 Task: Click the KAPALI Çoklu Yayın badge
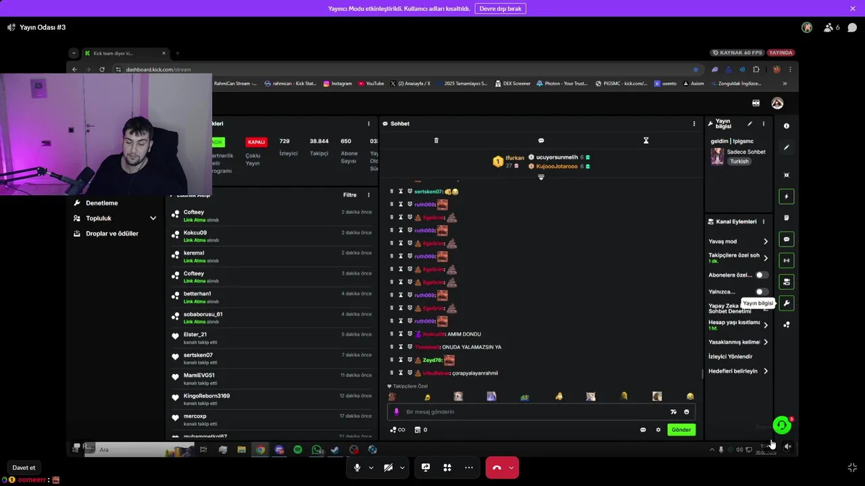(256, 142)
